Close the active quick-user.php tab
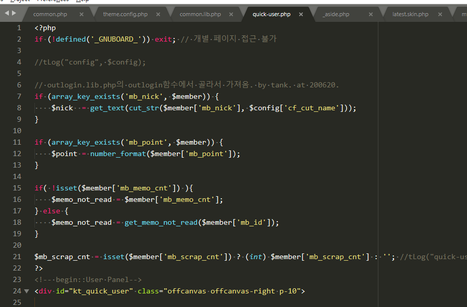The width and height of the screenshot is (467, 307). (301, 15)
